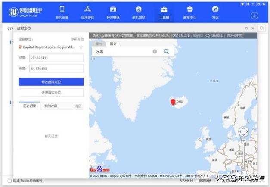The image size is (270, 187).
Task: Clear the map search text with X icon
Action: [x=155, y=52]
